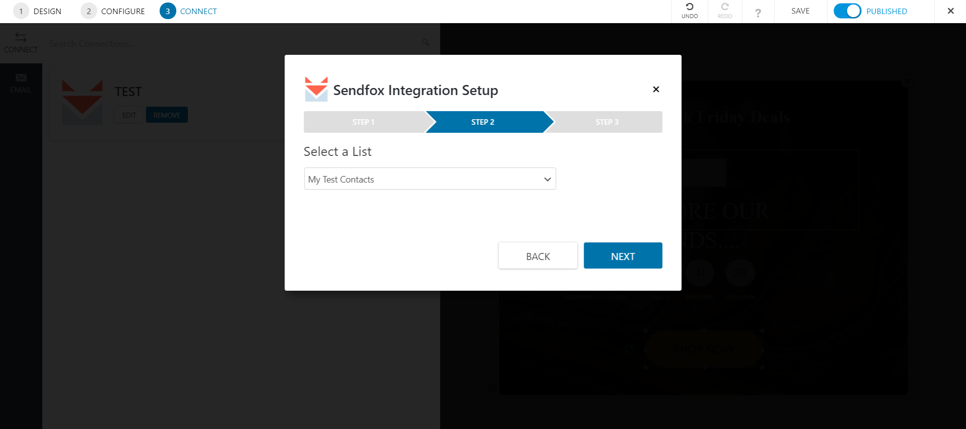
Task: Jump to Step 3 in wizard
Action: tap(607, 122)
